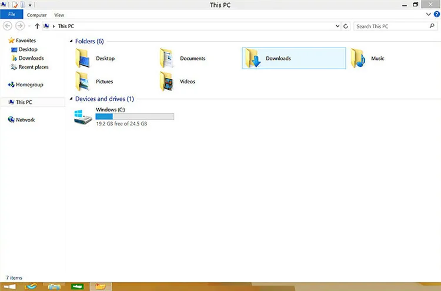
Task: Open the Music folder icon
Action: point(358,58)
